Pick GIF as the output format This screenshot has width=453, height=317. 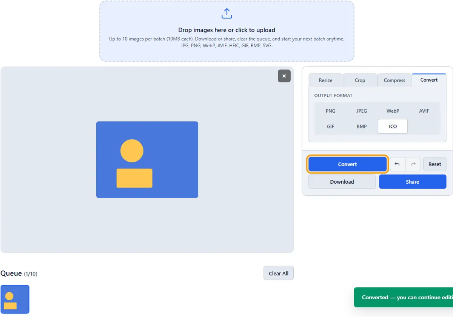[x=331, y=127]
